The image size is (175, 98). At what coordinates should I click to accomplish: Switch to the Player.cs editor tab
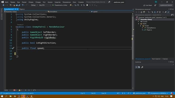coord(22,9)
